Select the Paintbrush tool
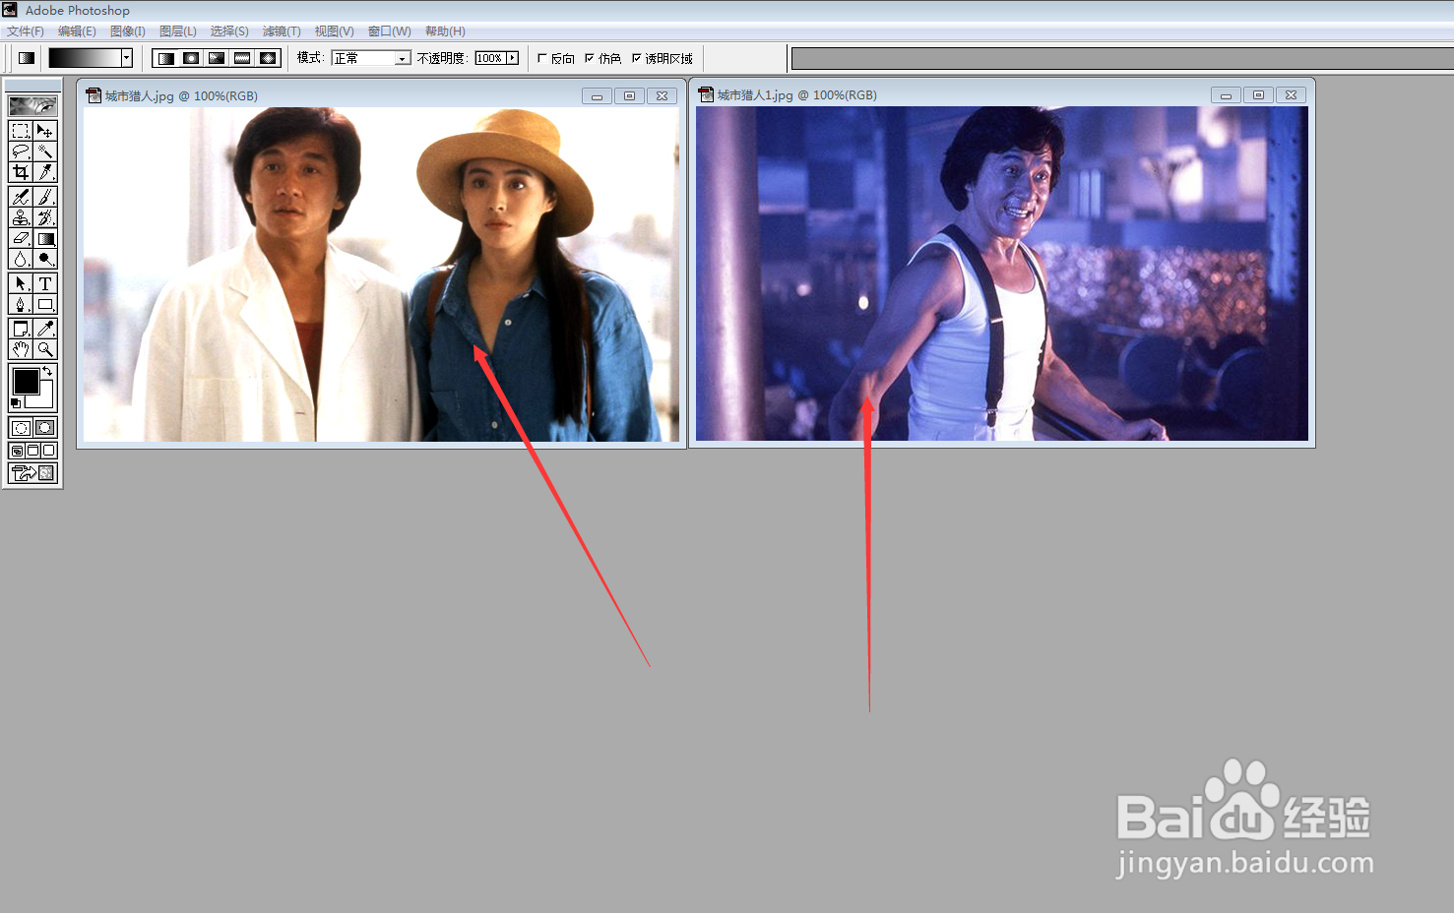Screen dimensions: 1454x913 (x=45, y=197)
